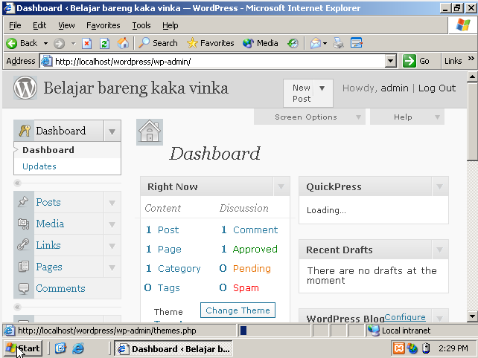478x358 pixels.
Task: Expand the Posts submenu arrow
Action: coord(112,202)
